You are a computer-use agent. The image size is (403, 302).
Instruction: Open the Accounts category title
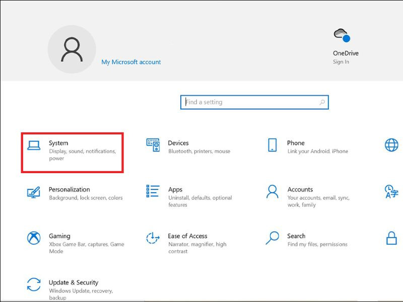point(300,190)
